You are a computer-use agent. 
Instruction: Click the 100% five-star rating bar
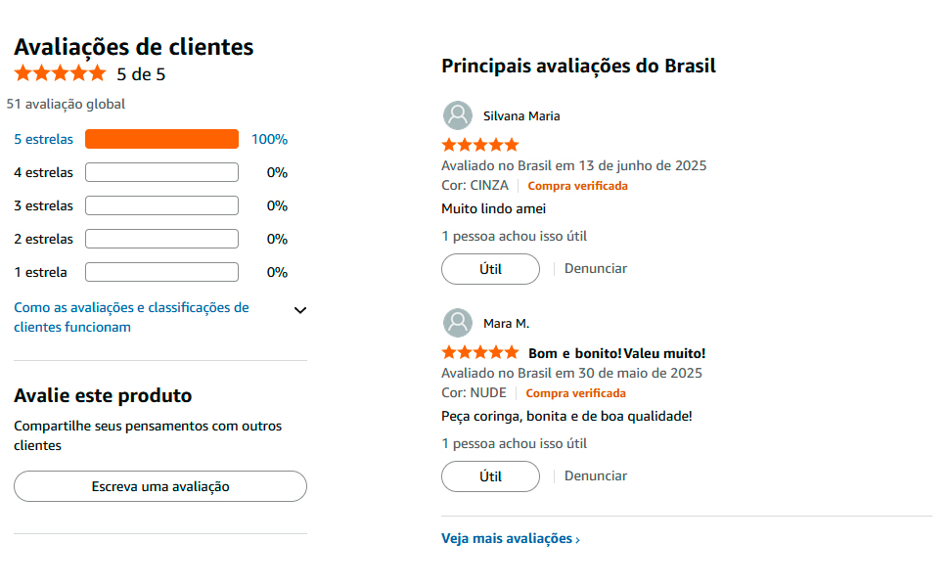(x=161, y=139)
